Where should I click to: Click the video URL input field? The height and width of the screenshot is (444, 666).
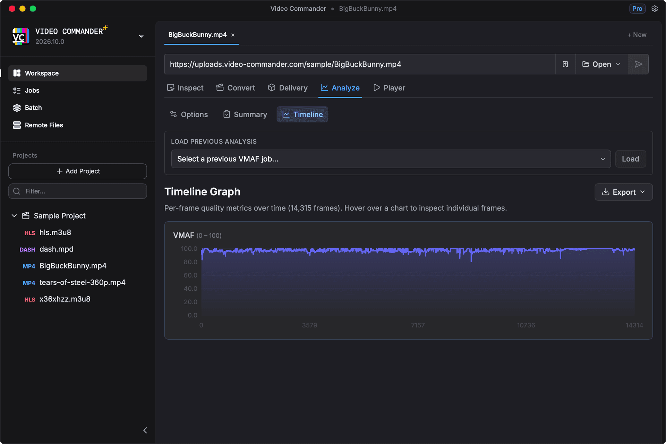click(360, 64)
